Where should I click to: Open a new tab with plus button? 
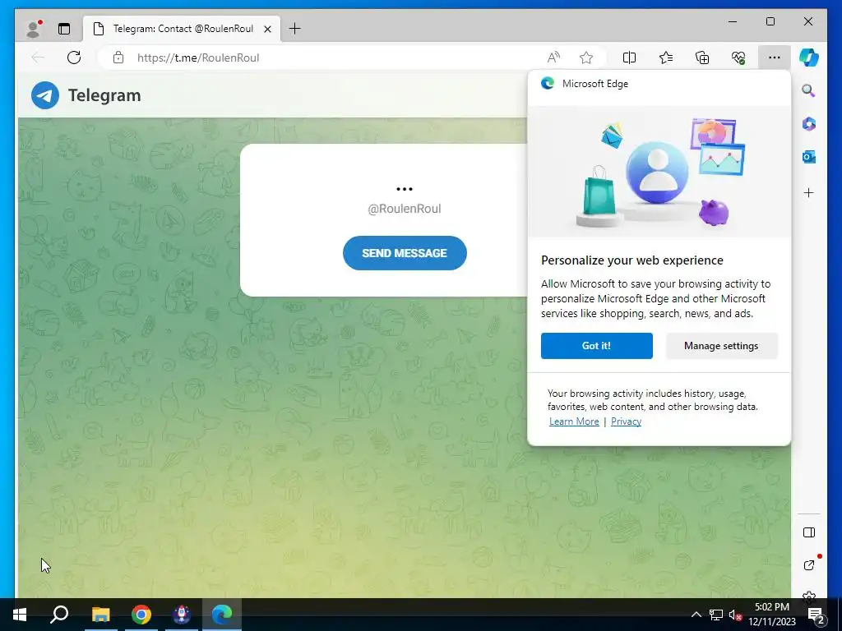click(295, 29)
